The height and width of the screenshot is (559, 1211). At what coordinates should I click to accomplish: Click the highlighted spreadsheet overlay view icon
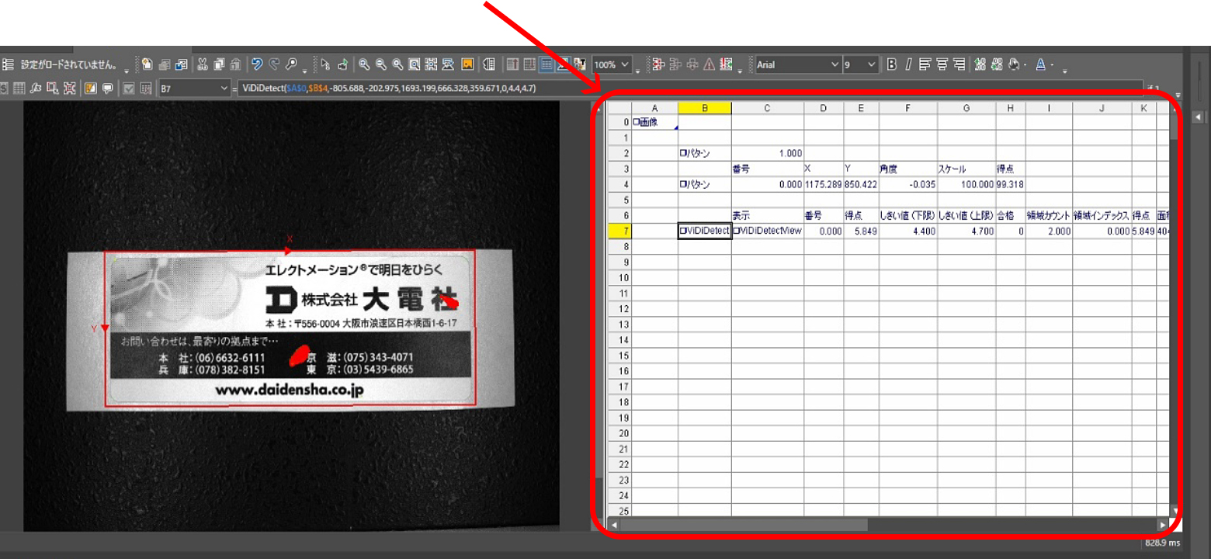547,64
